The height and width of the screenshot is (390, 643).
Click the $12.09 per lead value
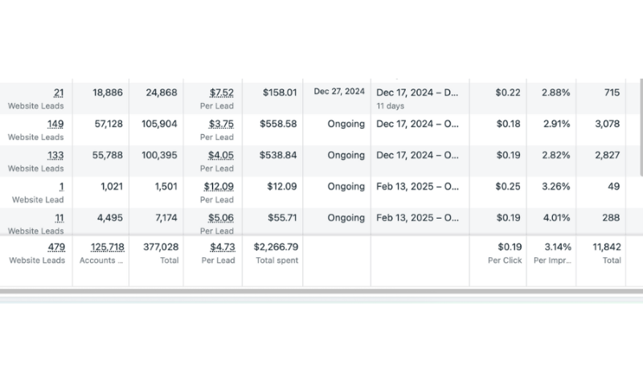219,187
